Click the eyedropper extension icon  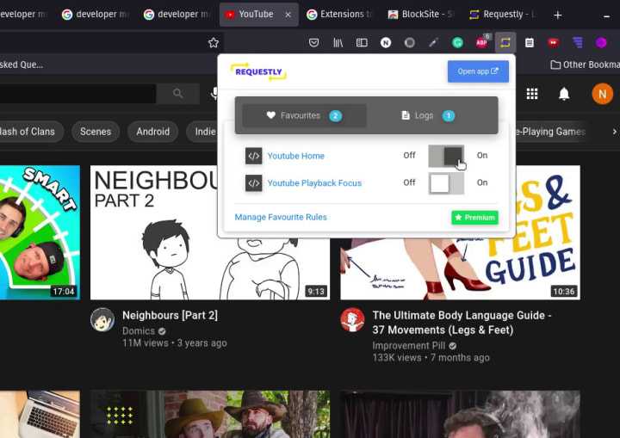click(x=433, y=42)
